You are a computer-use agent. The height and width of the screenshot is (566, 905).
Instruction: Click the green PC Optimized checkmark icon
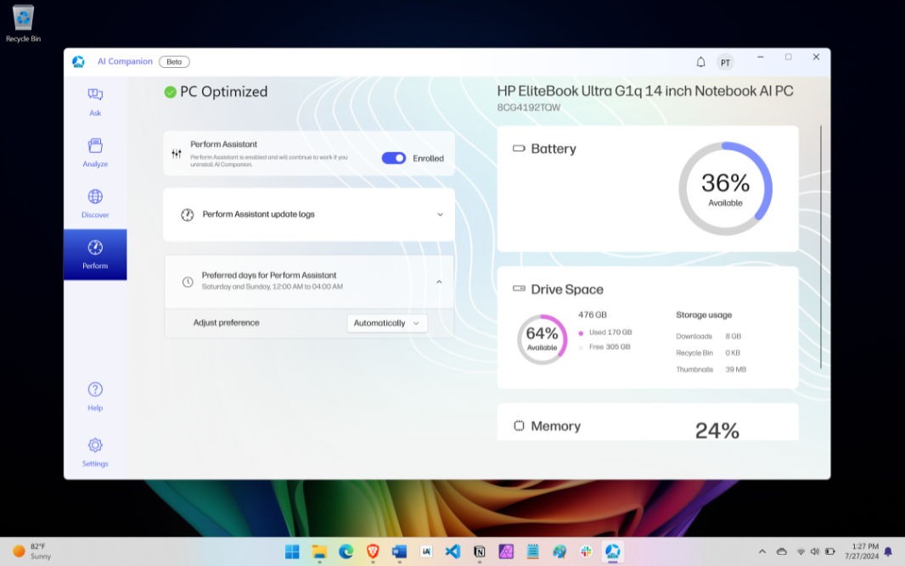pos(171,92)
